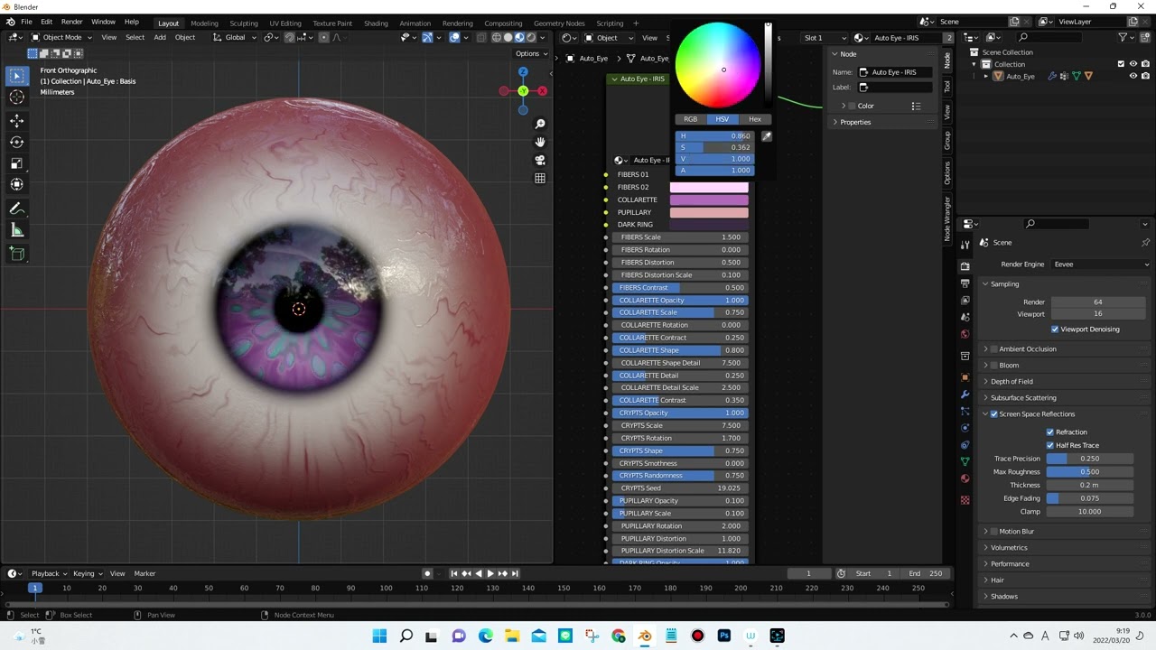Open the World properties tab icon
Image resolution: width=1156 pixels, height=650 pixels.
tap(965, 334)
